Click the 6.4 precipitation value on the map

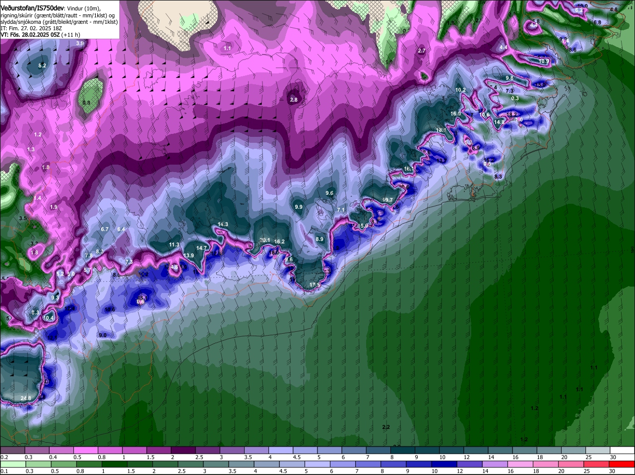(121, 229)
